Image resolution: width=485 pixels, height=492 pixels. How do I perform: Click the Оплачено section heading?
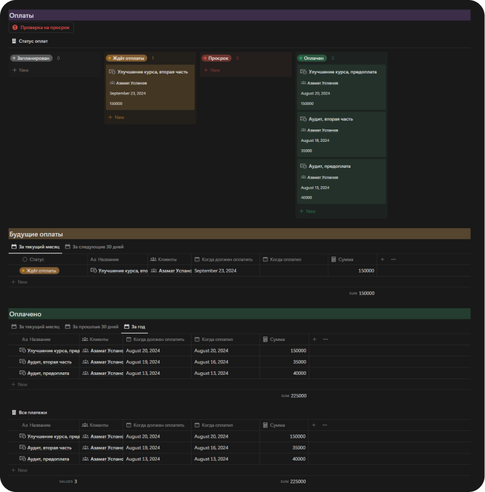25,314
